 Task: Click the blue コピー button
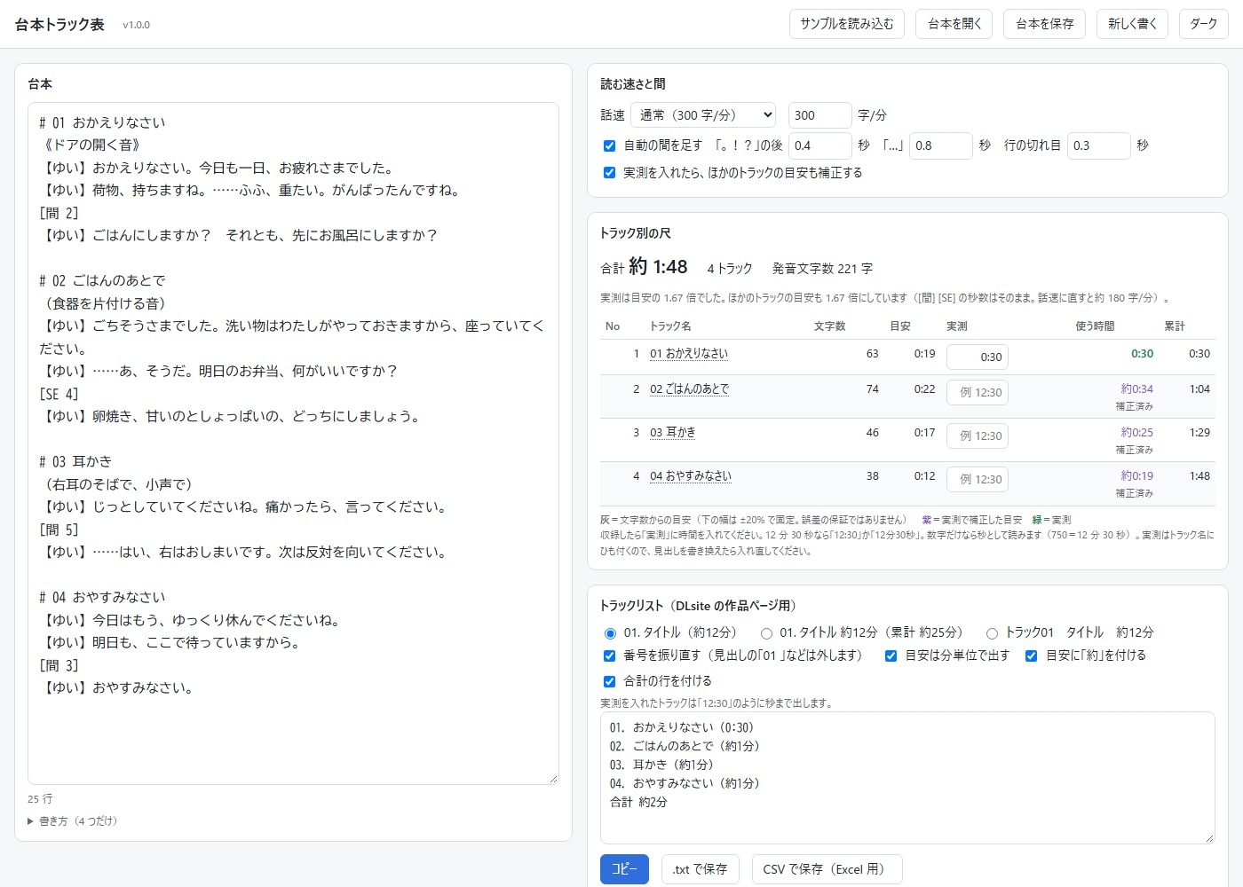(x=624, y=869)
